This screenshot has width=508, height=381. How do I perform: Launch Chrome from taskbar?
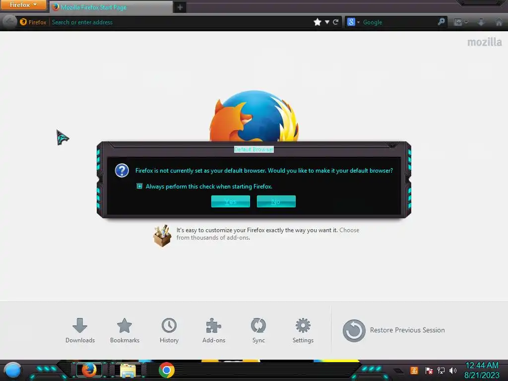coord(167,370)
